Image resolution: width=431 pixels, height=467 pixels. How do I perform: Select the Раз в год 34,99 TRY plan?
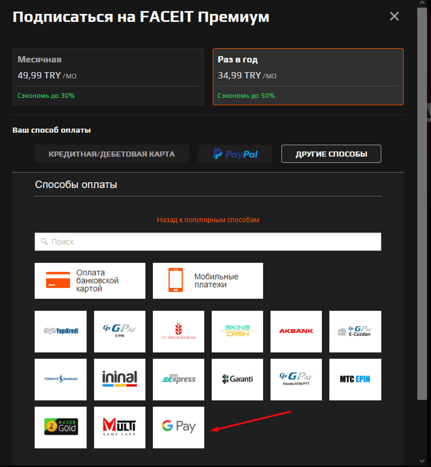pos(308,77)
